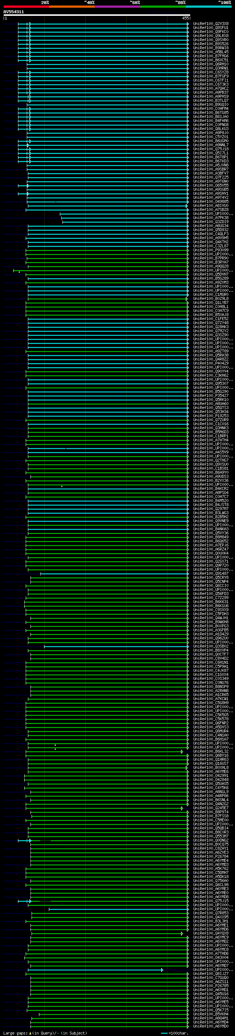Select hit UniRef100_O42848

tap(211, 780)
